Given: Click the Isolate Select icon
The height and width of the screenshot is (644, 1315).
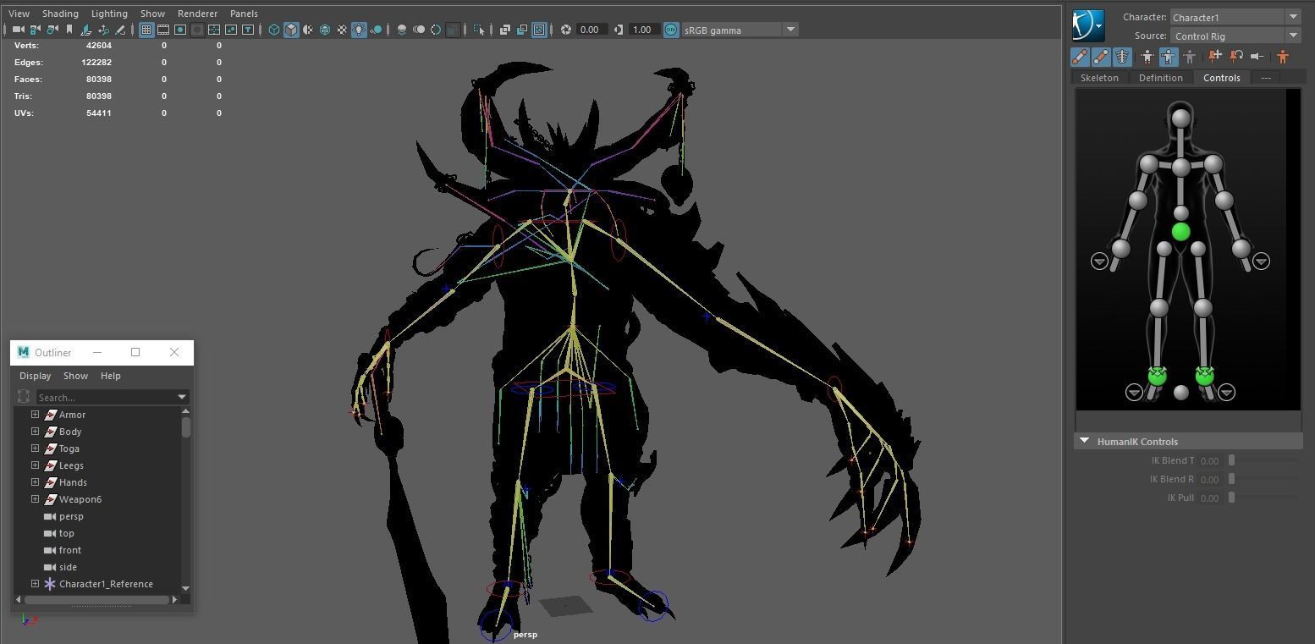Looking at the screenshot, I should click(480, 30).
